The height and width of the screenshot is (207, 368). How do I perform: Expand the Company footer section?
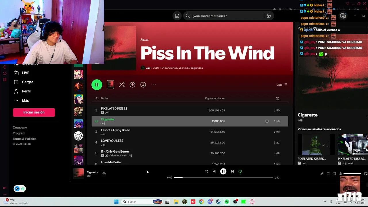pos(20,128)
